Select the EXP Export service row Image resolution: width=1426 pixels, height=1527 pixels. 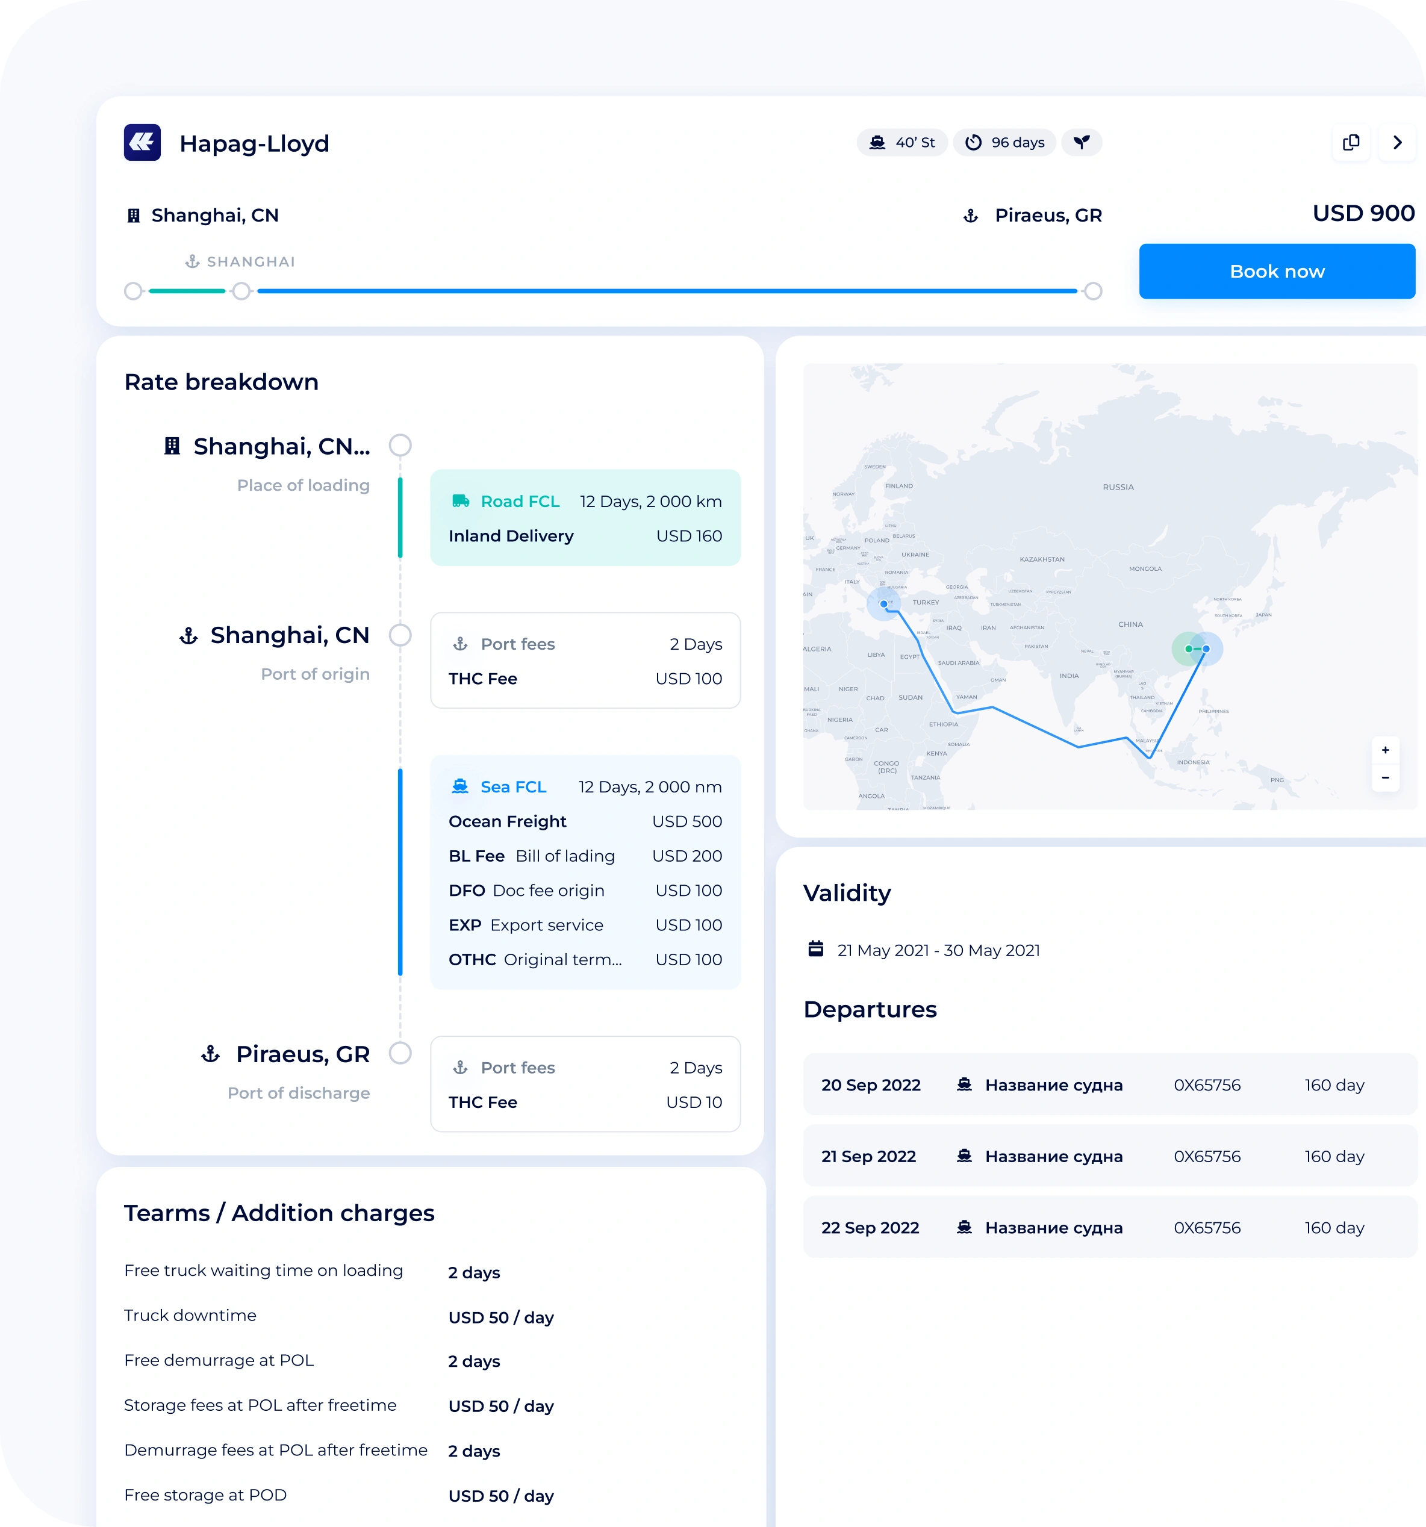(x=585, y=925)
